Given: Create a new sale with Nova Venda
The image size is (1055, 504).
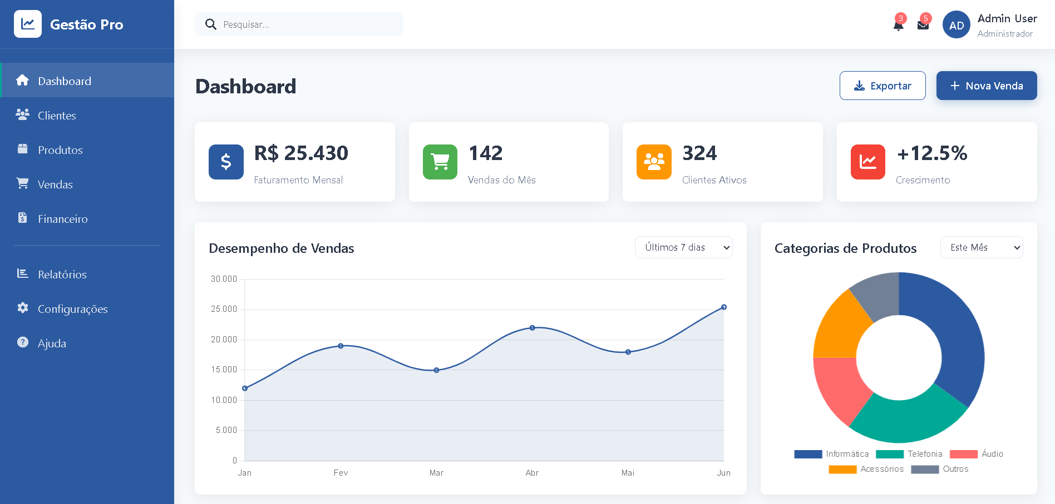Looking at the screenshot, I should tap(986, 86).
